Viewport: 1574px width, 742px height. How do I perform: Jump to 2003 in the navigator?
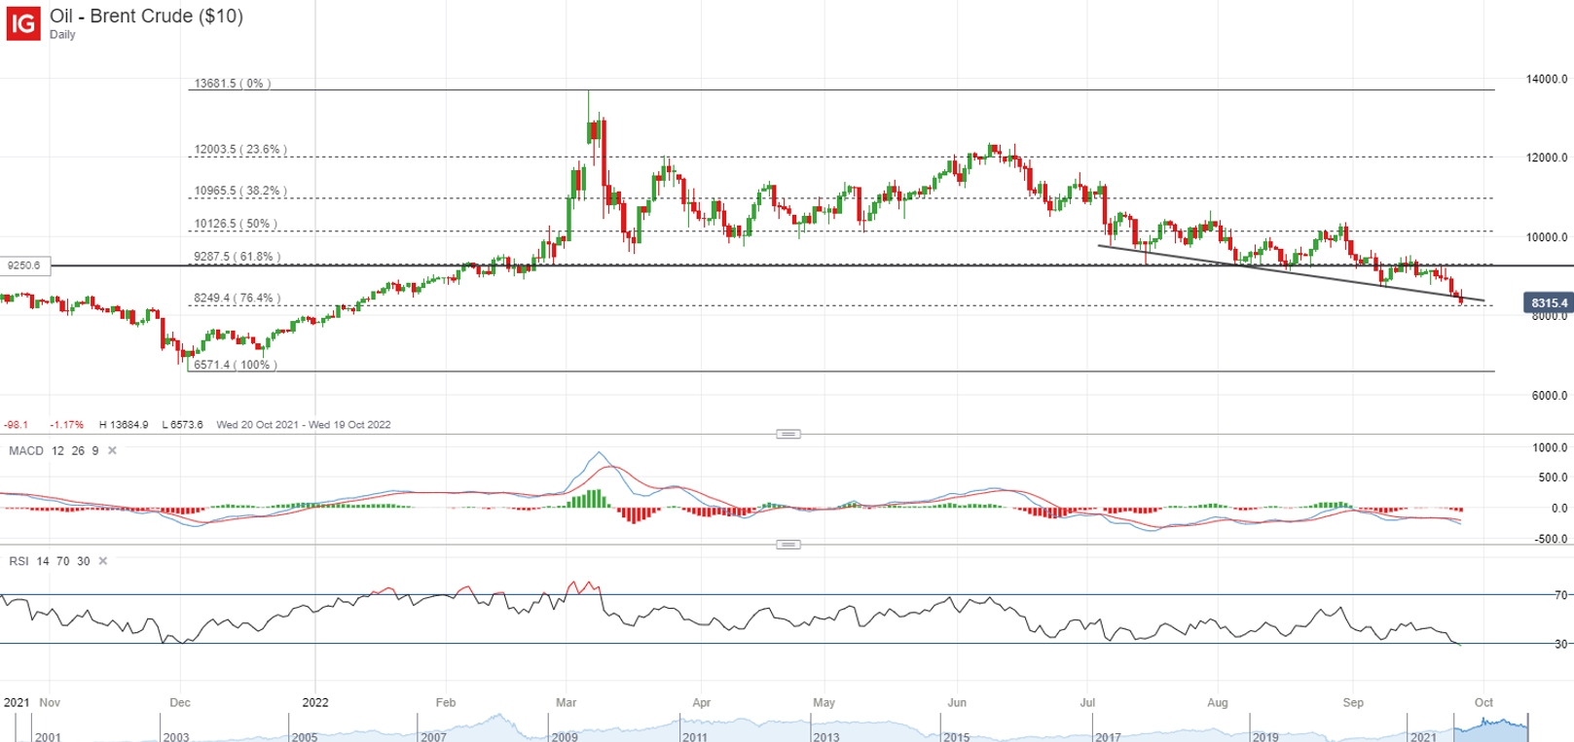(x=176, y=736)
